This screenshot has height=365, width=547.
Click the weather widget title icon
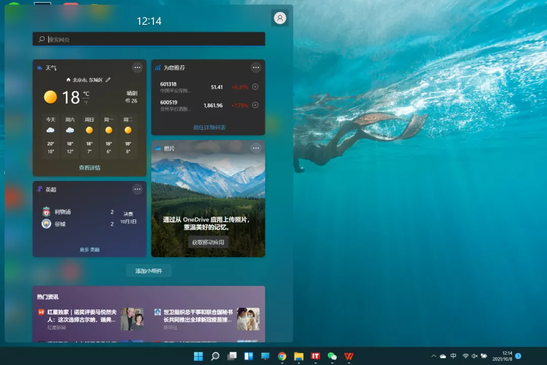(x=40, y=68)
